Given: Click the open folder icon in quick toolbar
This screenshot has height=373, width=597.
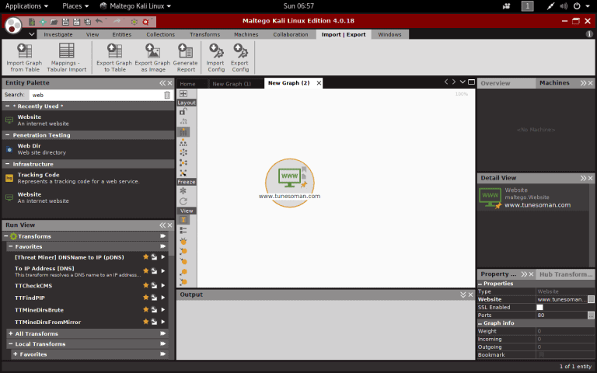Looking at the screenshot, I should [x=54, y=22].
